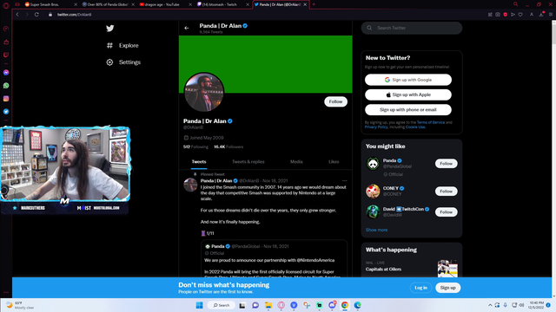Open the Terms of Service link
This screenshot has height=312, width=556.
pyautogui.click(x=431, y=122)
